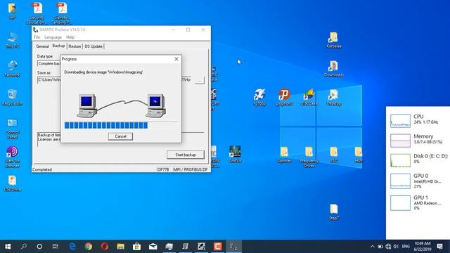Screen dimensions: 450x253
Task: Close the Progress dialog with X
Action: click(176, 59)
